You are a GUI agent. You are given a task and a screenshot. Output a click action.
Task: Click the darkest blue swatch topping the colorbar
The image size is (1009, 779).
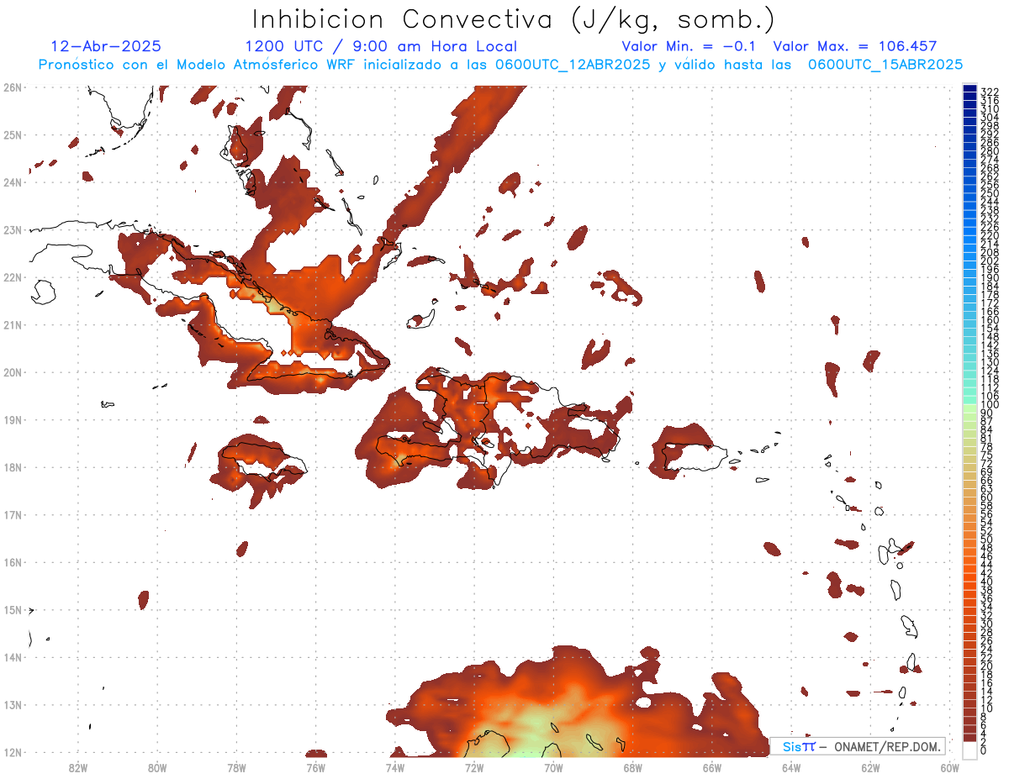969,88
